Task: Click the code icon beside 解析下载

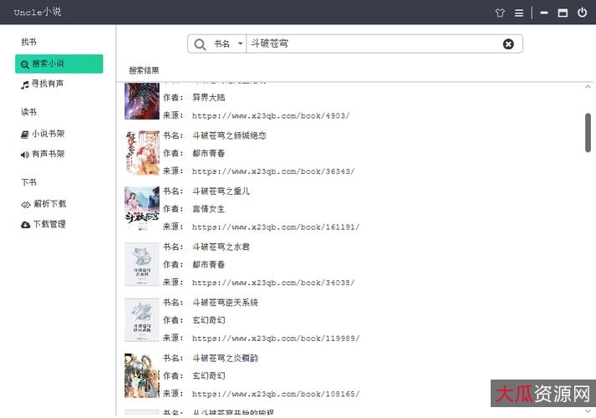Action: click(x=25, y=205)
